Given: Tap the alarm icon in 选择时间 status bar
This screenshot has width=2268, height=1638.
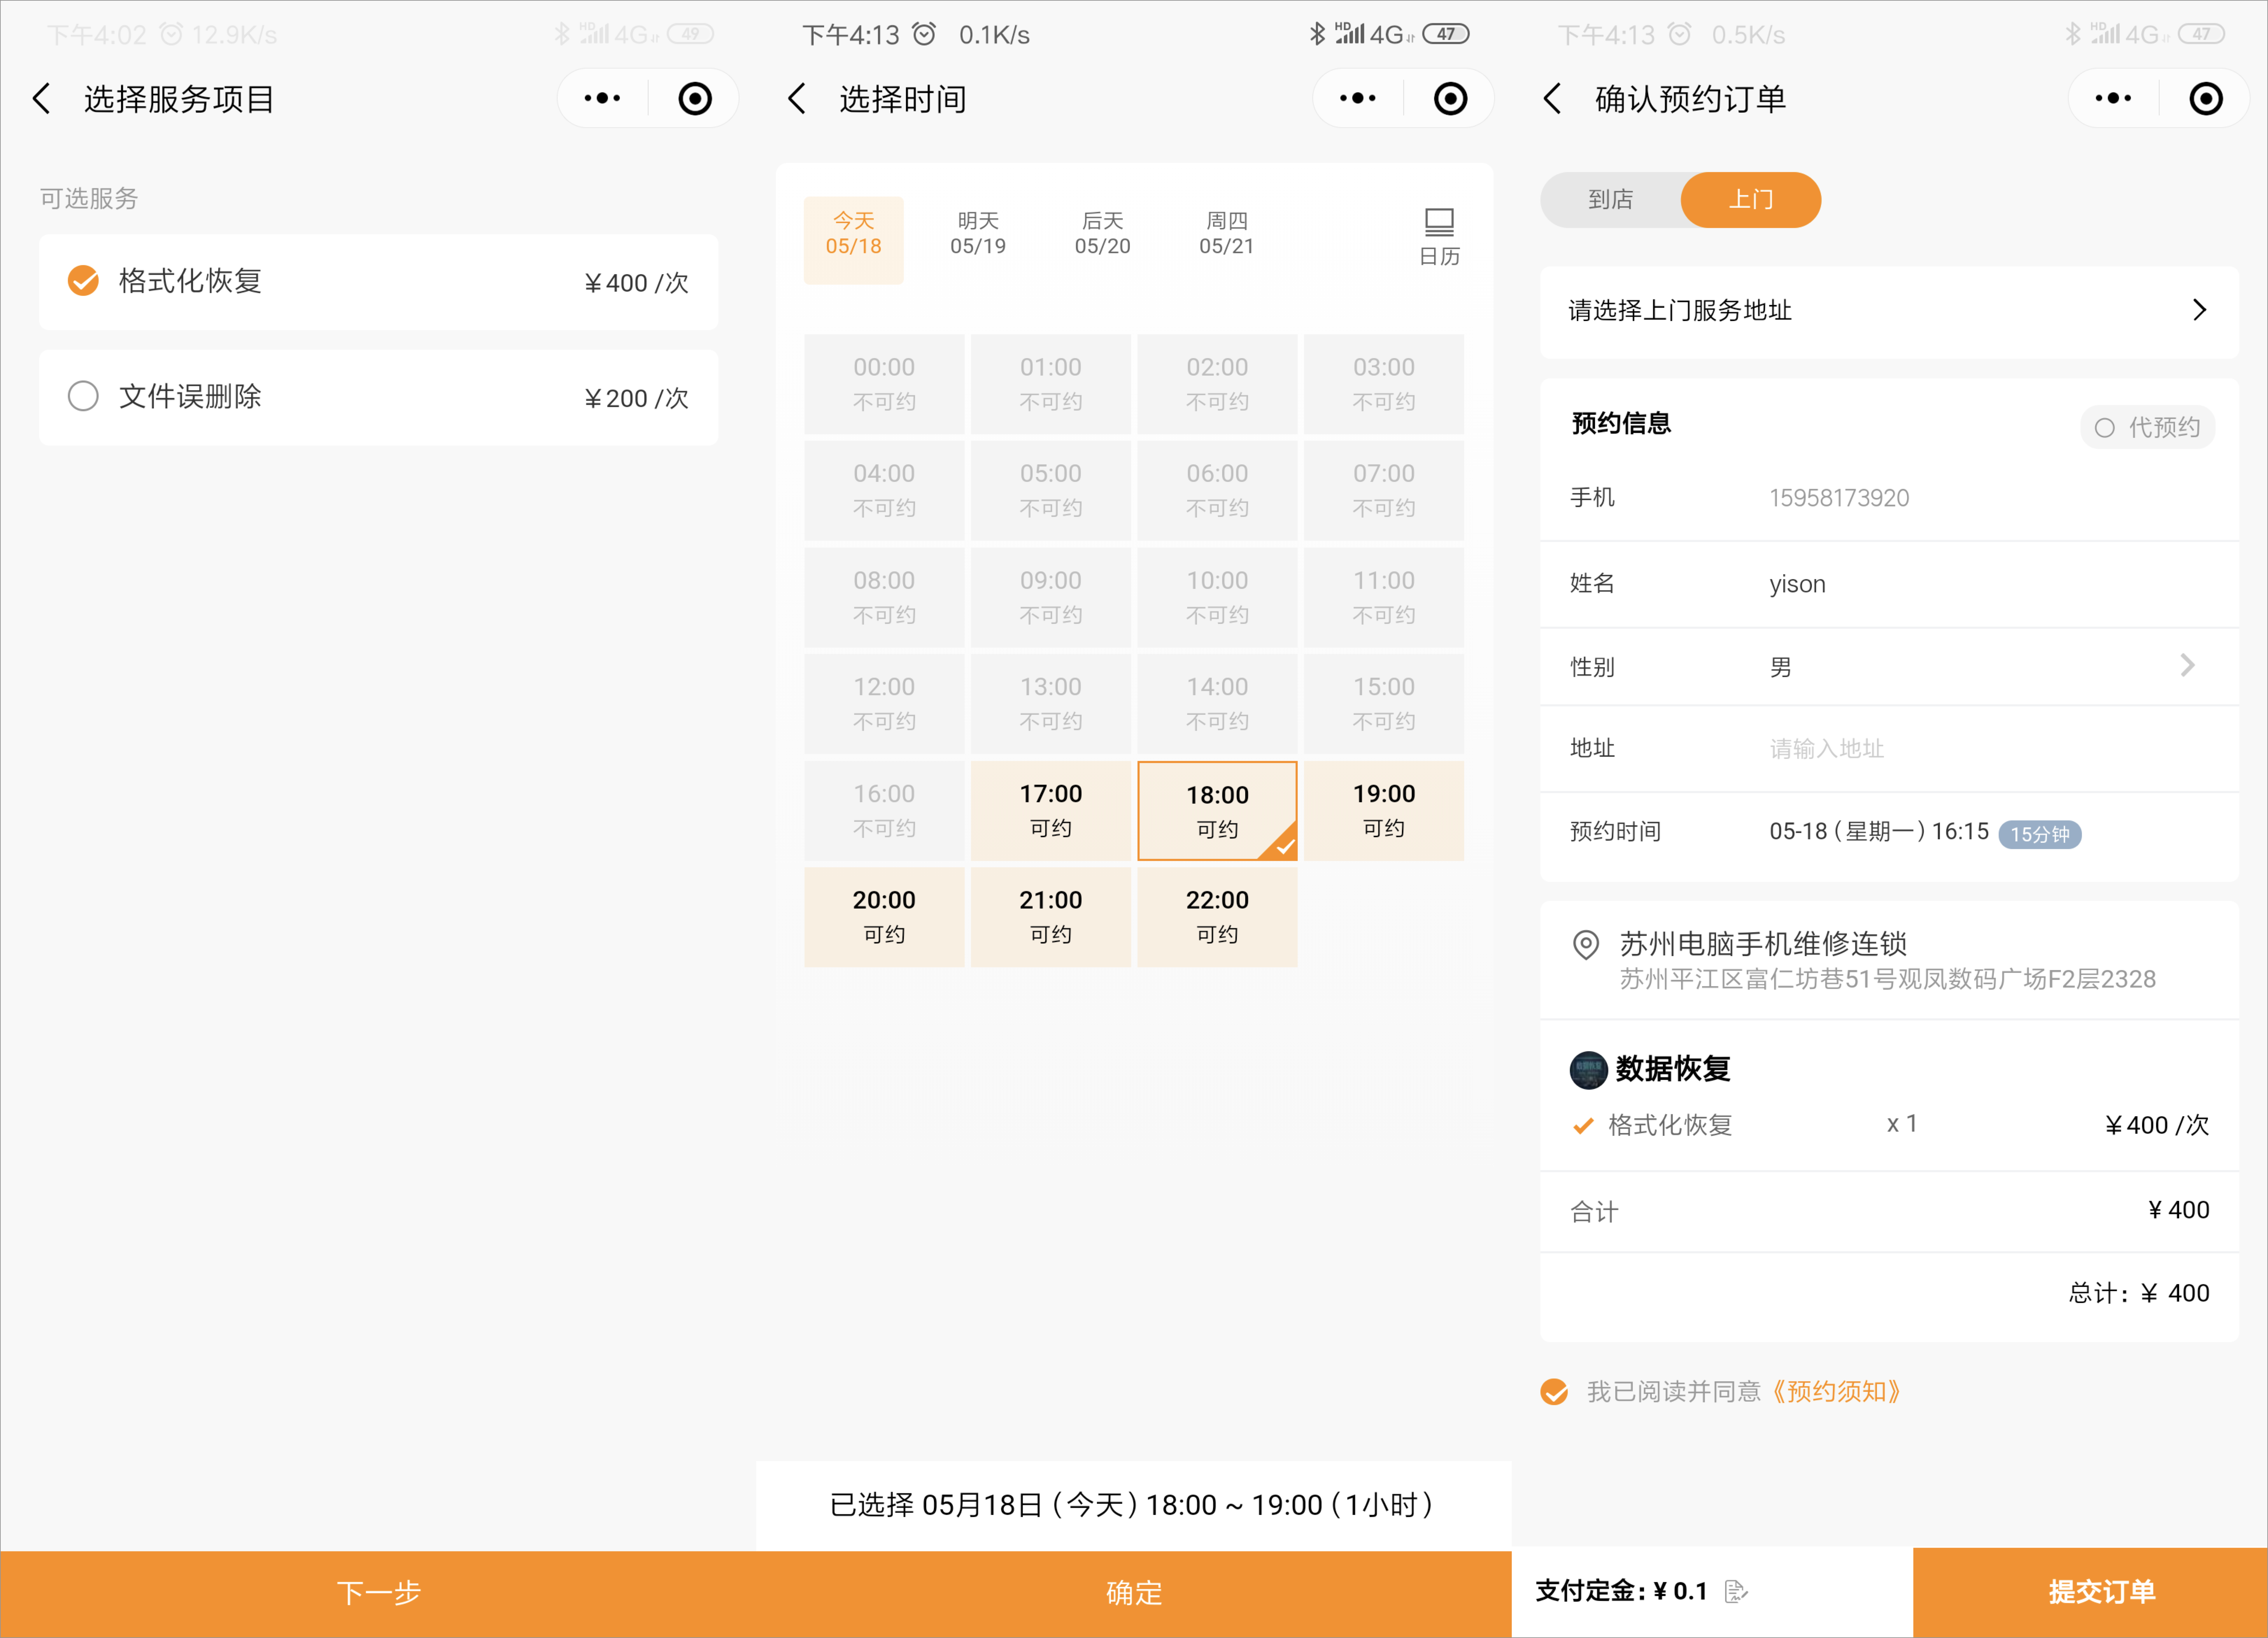Looking at the screenshot, I should (x=924, y=34).
